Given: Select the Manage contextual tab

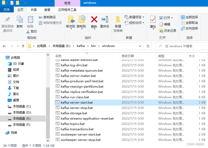Looking at the screenshot, I should pyautogui.click(x=67, y=3).
